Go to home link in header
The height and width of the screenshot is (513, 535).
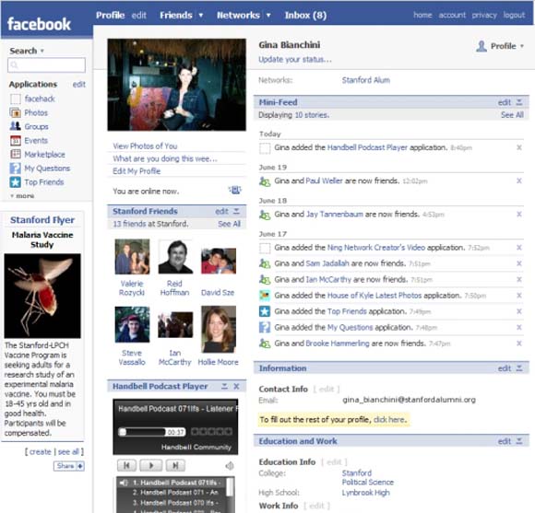coord(422,15)
